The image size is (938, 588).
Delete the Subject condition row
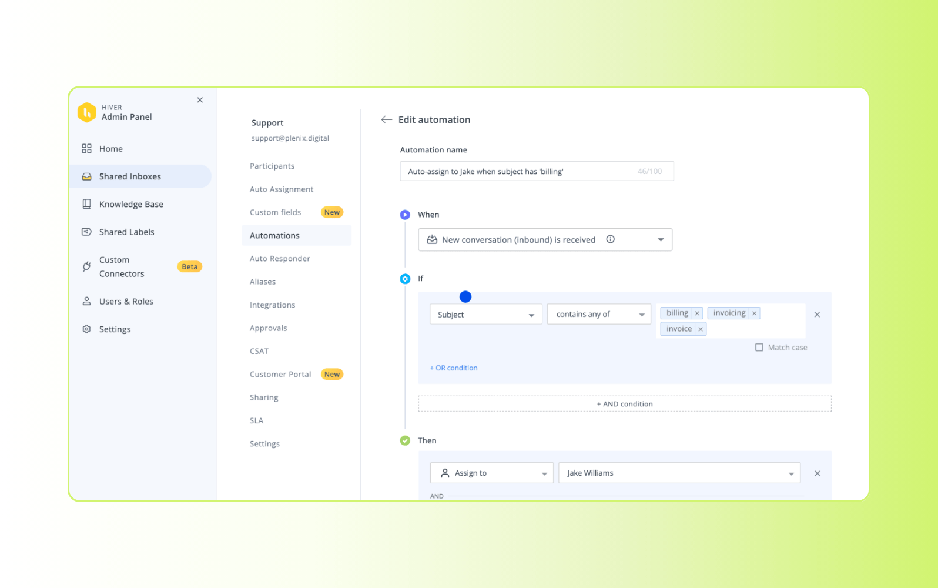coord(817,315)
